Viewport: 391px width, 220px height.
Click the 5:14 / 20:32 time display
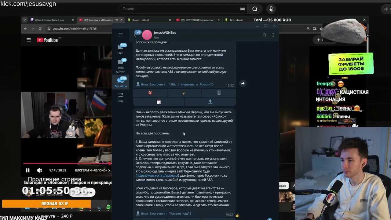(x=58, y=170)
